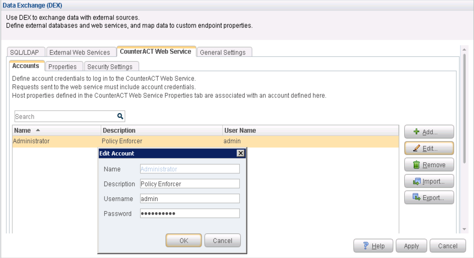Click the Remove button label

(x=434, y=165)
